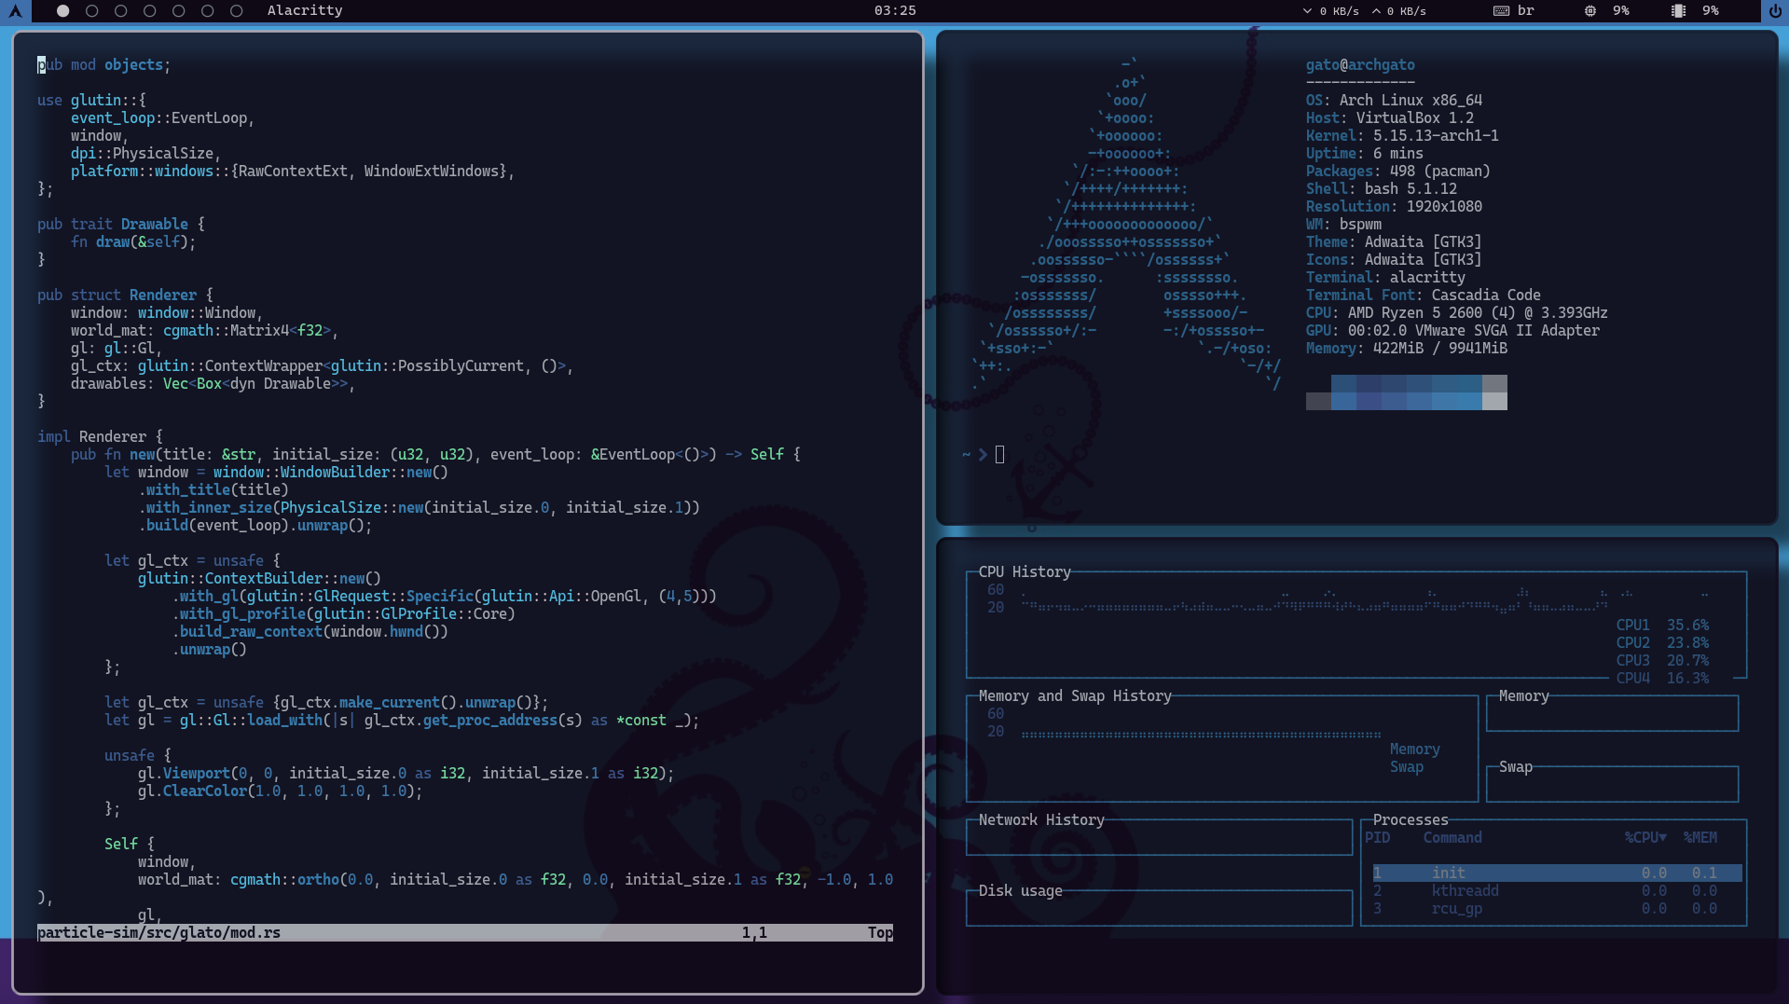The width and height of the screenshot is (1789, 1004).
Task: Click 'drawables: Vec<Box<dyn Drawable>>,' field
Action: [213, 383]
